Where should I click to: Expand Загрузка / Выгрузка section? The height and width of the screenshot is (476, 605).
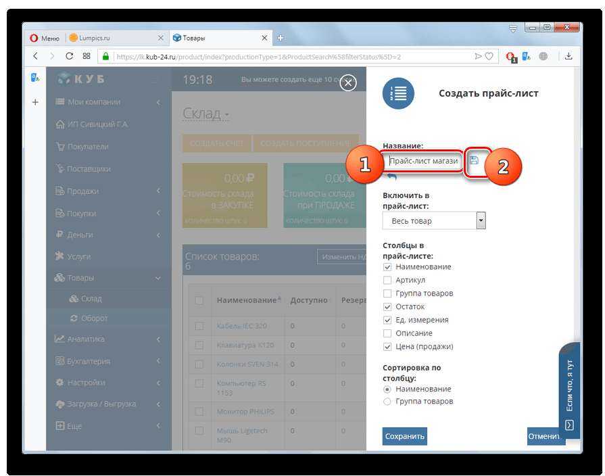(109, 404)
